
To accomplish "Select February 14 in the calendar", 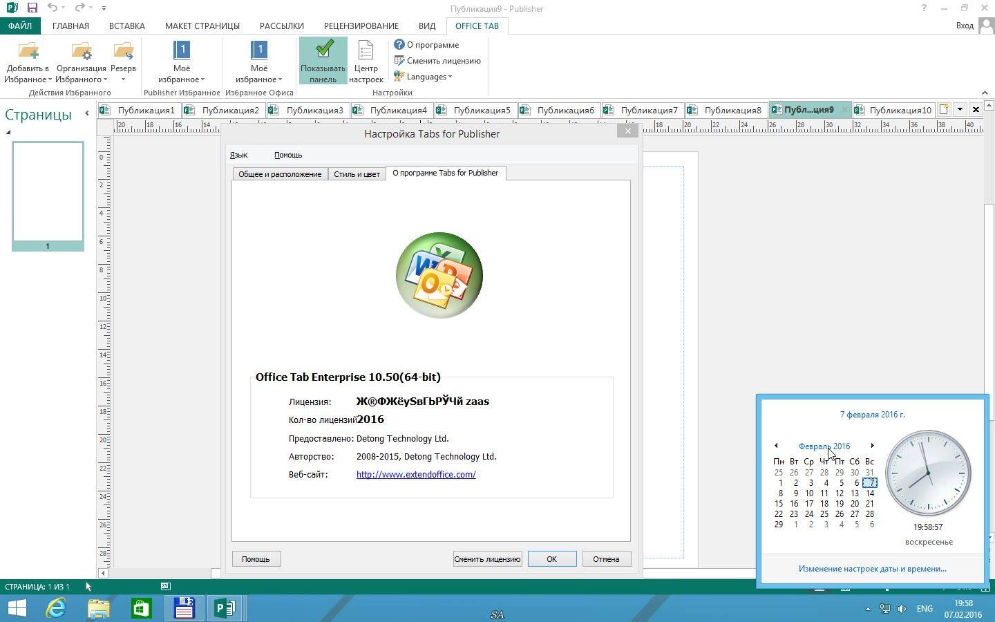I will 870,493.
